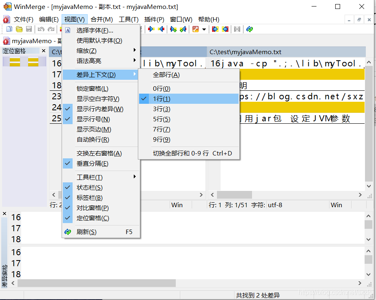This screenshot has height=300, width=376.
Task: Click the green Refresh toolbar icon
Action: pyautogui.click(x=250, y=29)
